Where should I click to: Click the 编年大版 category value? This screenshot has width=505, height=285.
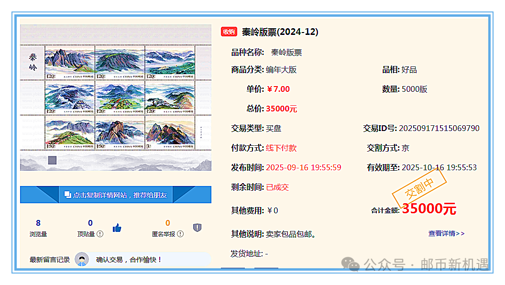coord(281,70)
